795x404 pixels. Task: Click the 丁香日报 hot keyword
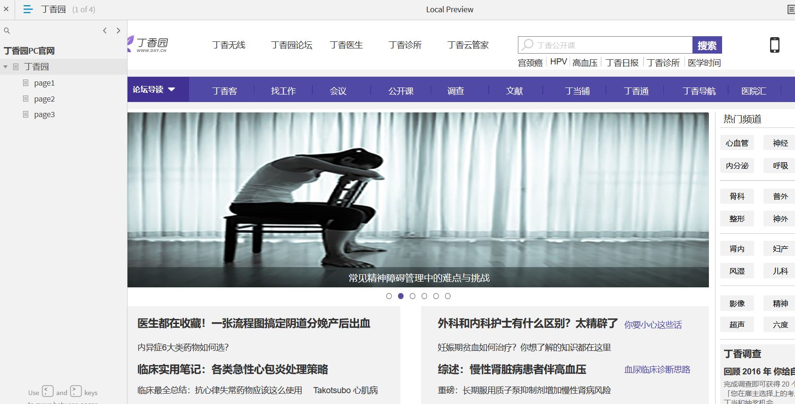[x=622, y=63]
